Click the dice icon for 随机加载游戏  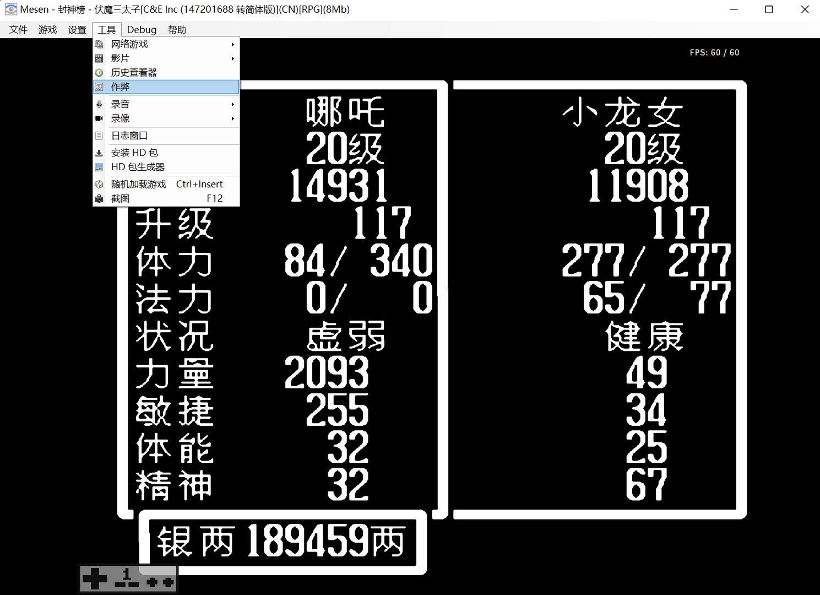(x=100, y=185)
